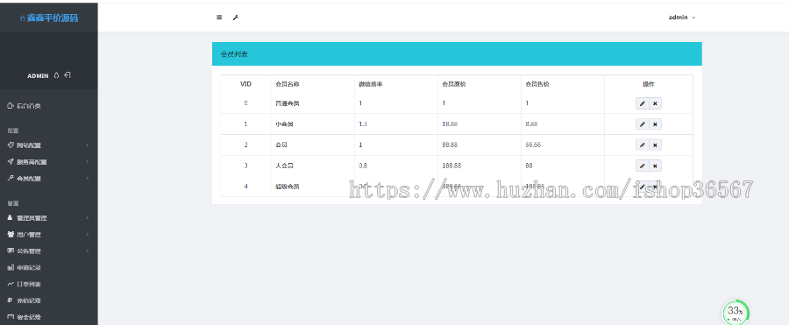Screen dimensions: 789x325
Task: Expand the 网站配置 chevron
Action: [x=87, y=145]
